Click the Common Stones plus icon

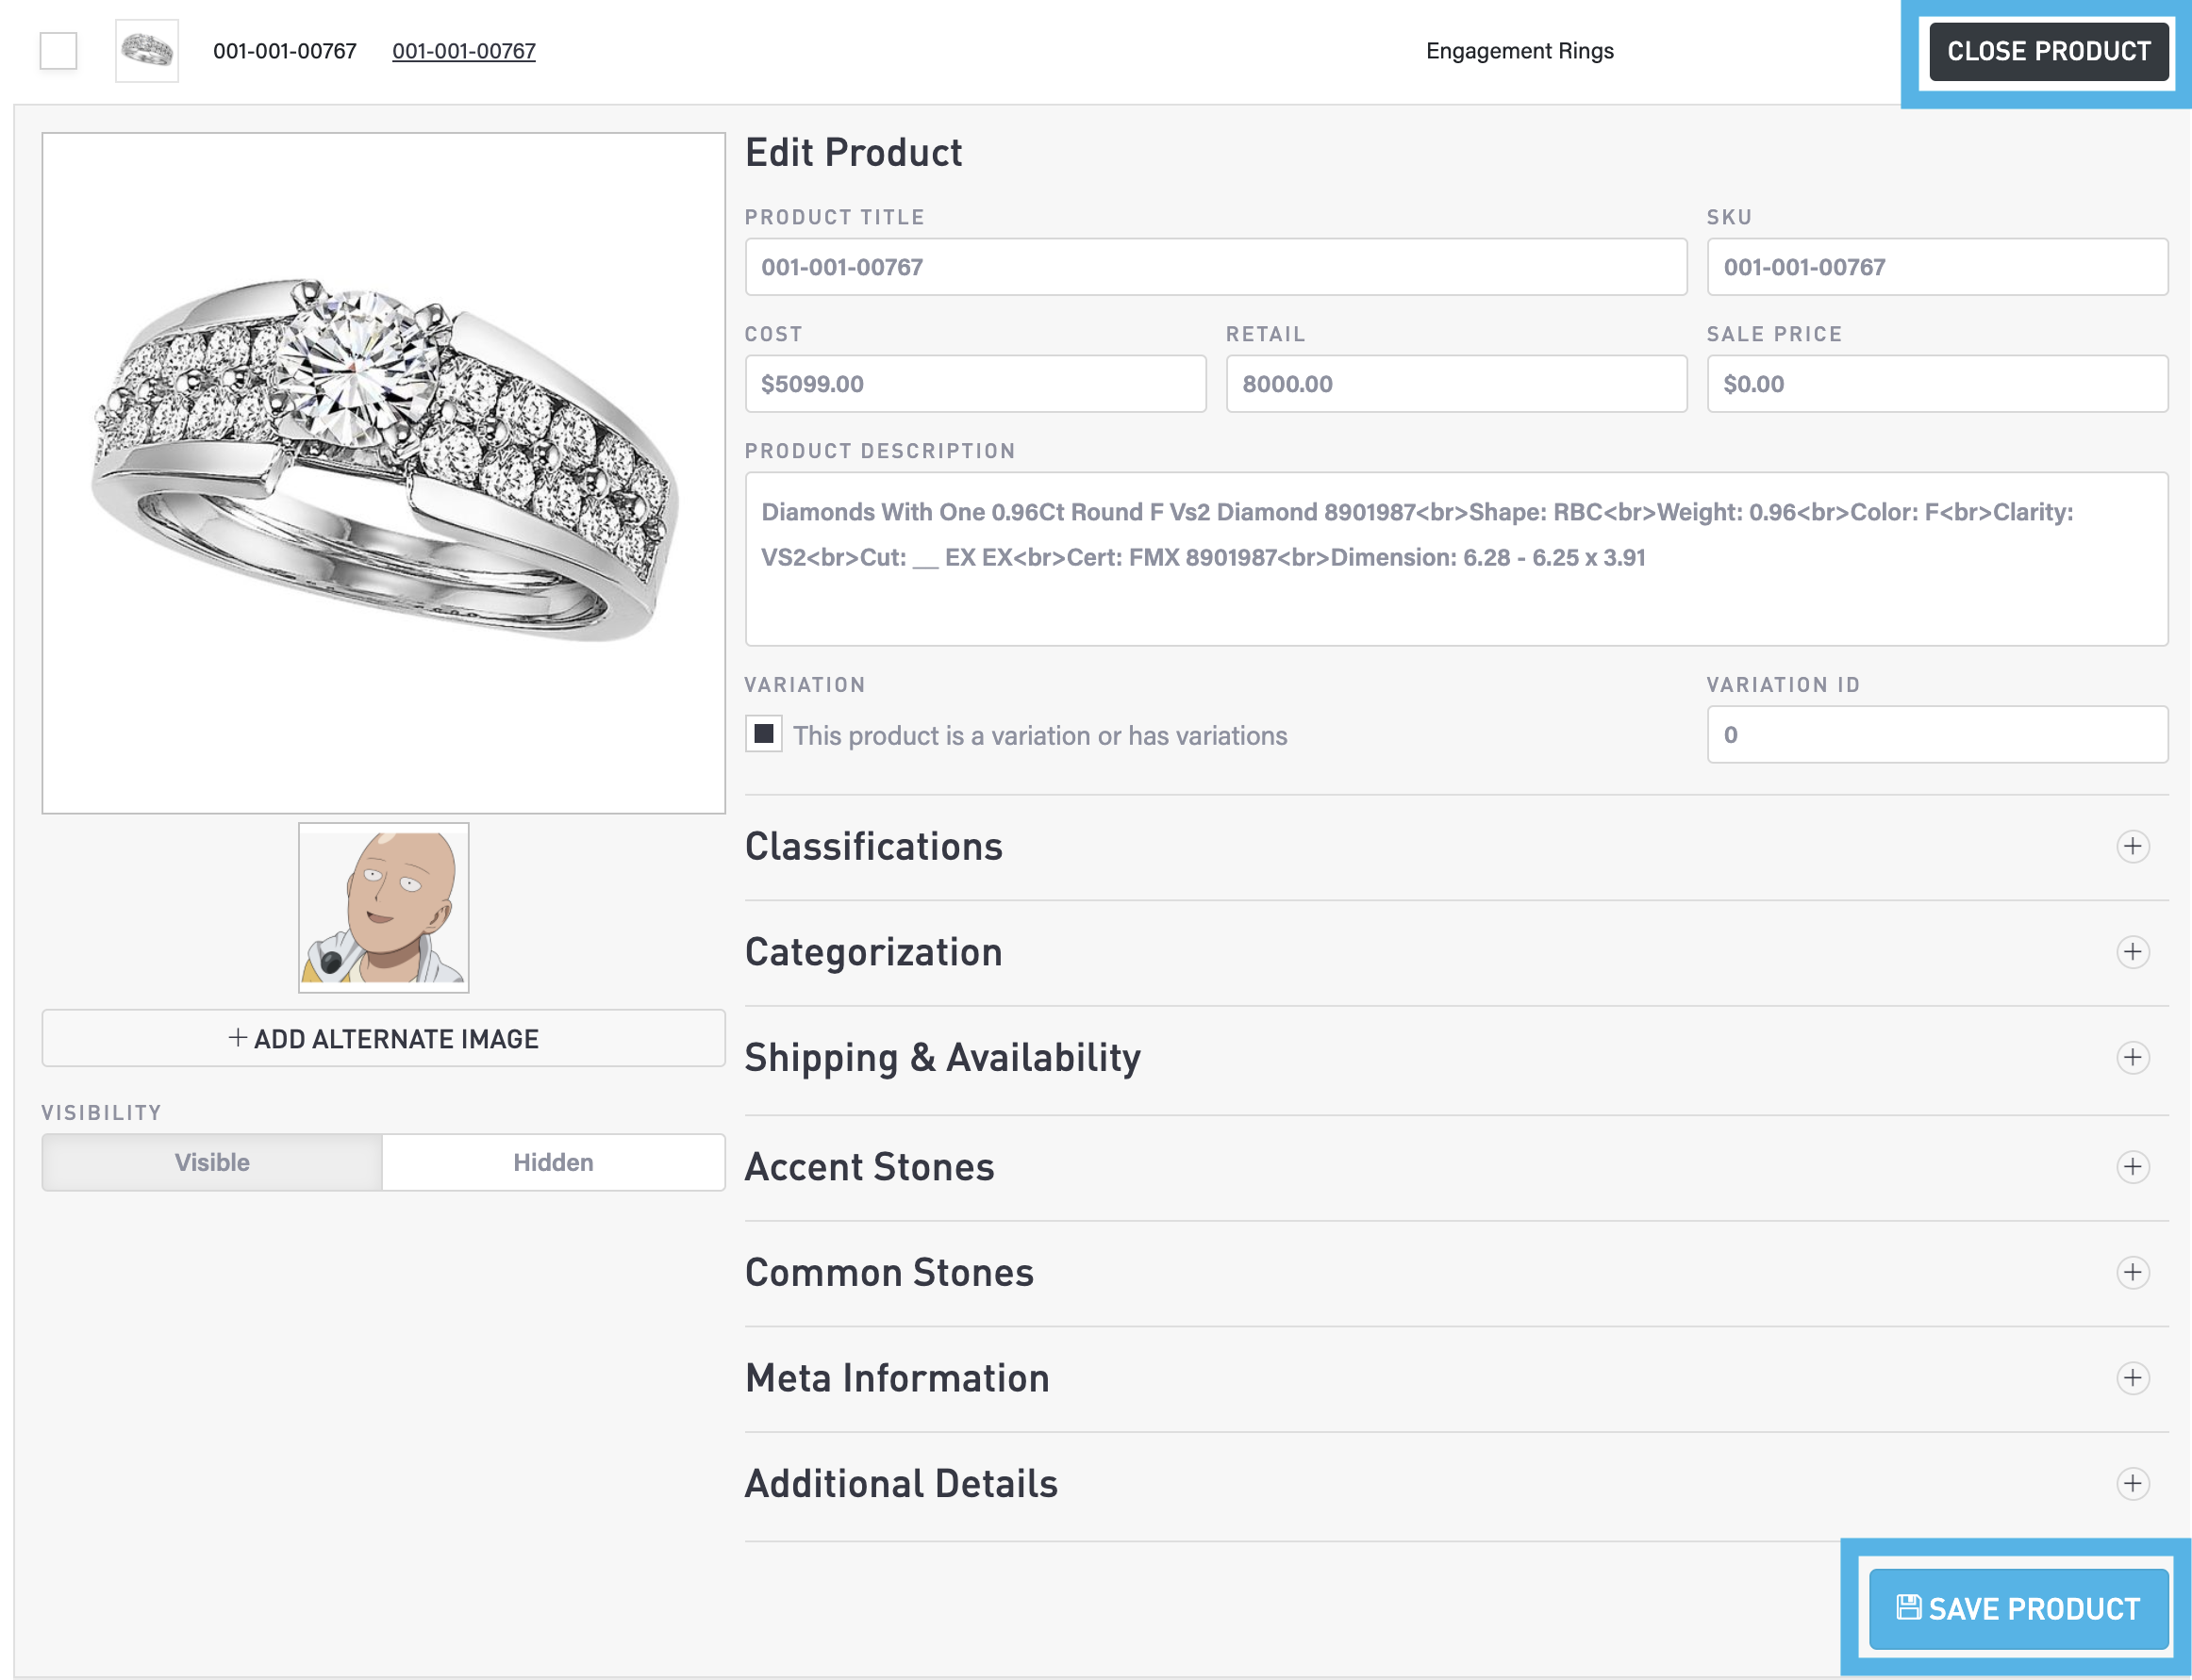click(x=2132, y=1272)
